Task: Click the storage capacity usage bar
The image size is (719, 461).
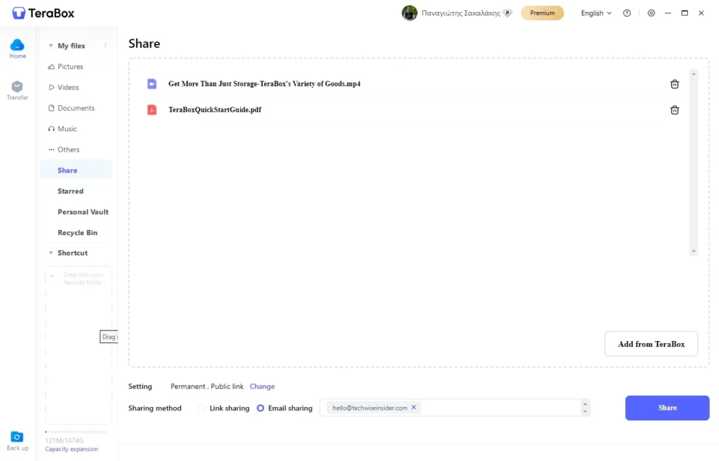Action: [x=76, y=432]
